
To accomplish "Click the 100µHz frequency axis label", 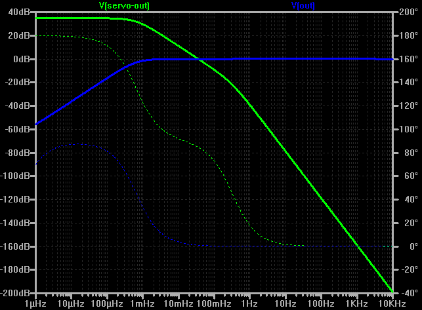I will point(107,304).
